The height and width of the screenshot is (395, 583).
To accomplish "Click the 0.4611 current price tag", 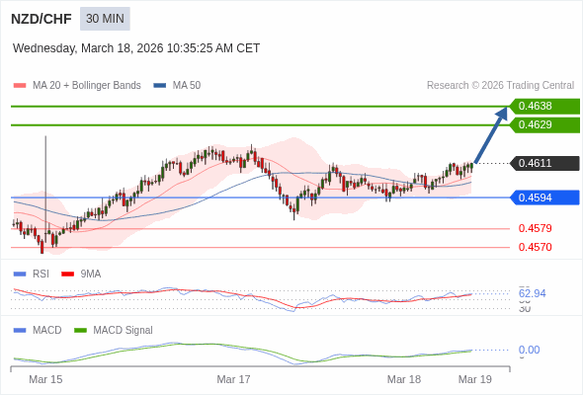I will click(x=544, y=164).
